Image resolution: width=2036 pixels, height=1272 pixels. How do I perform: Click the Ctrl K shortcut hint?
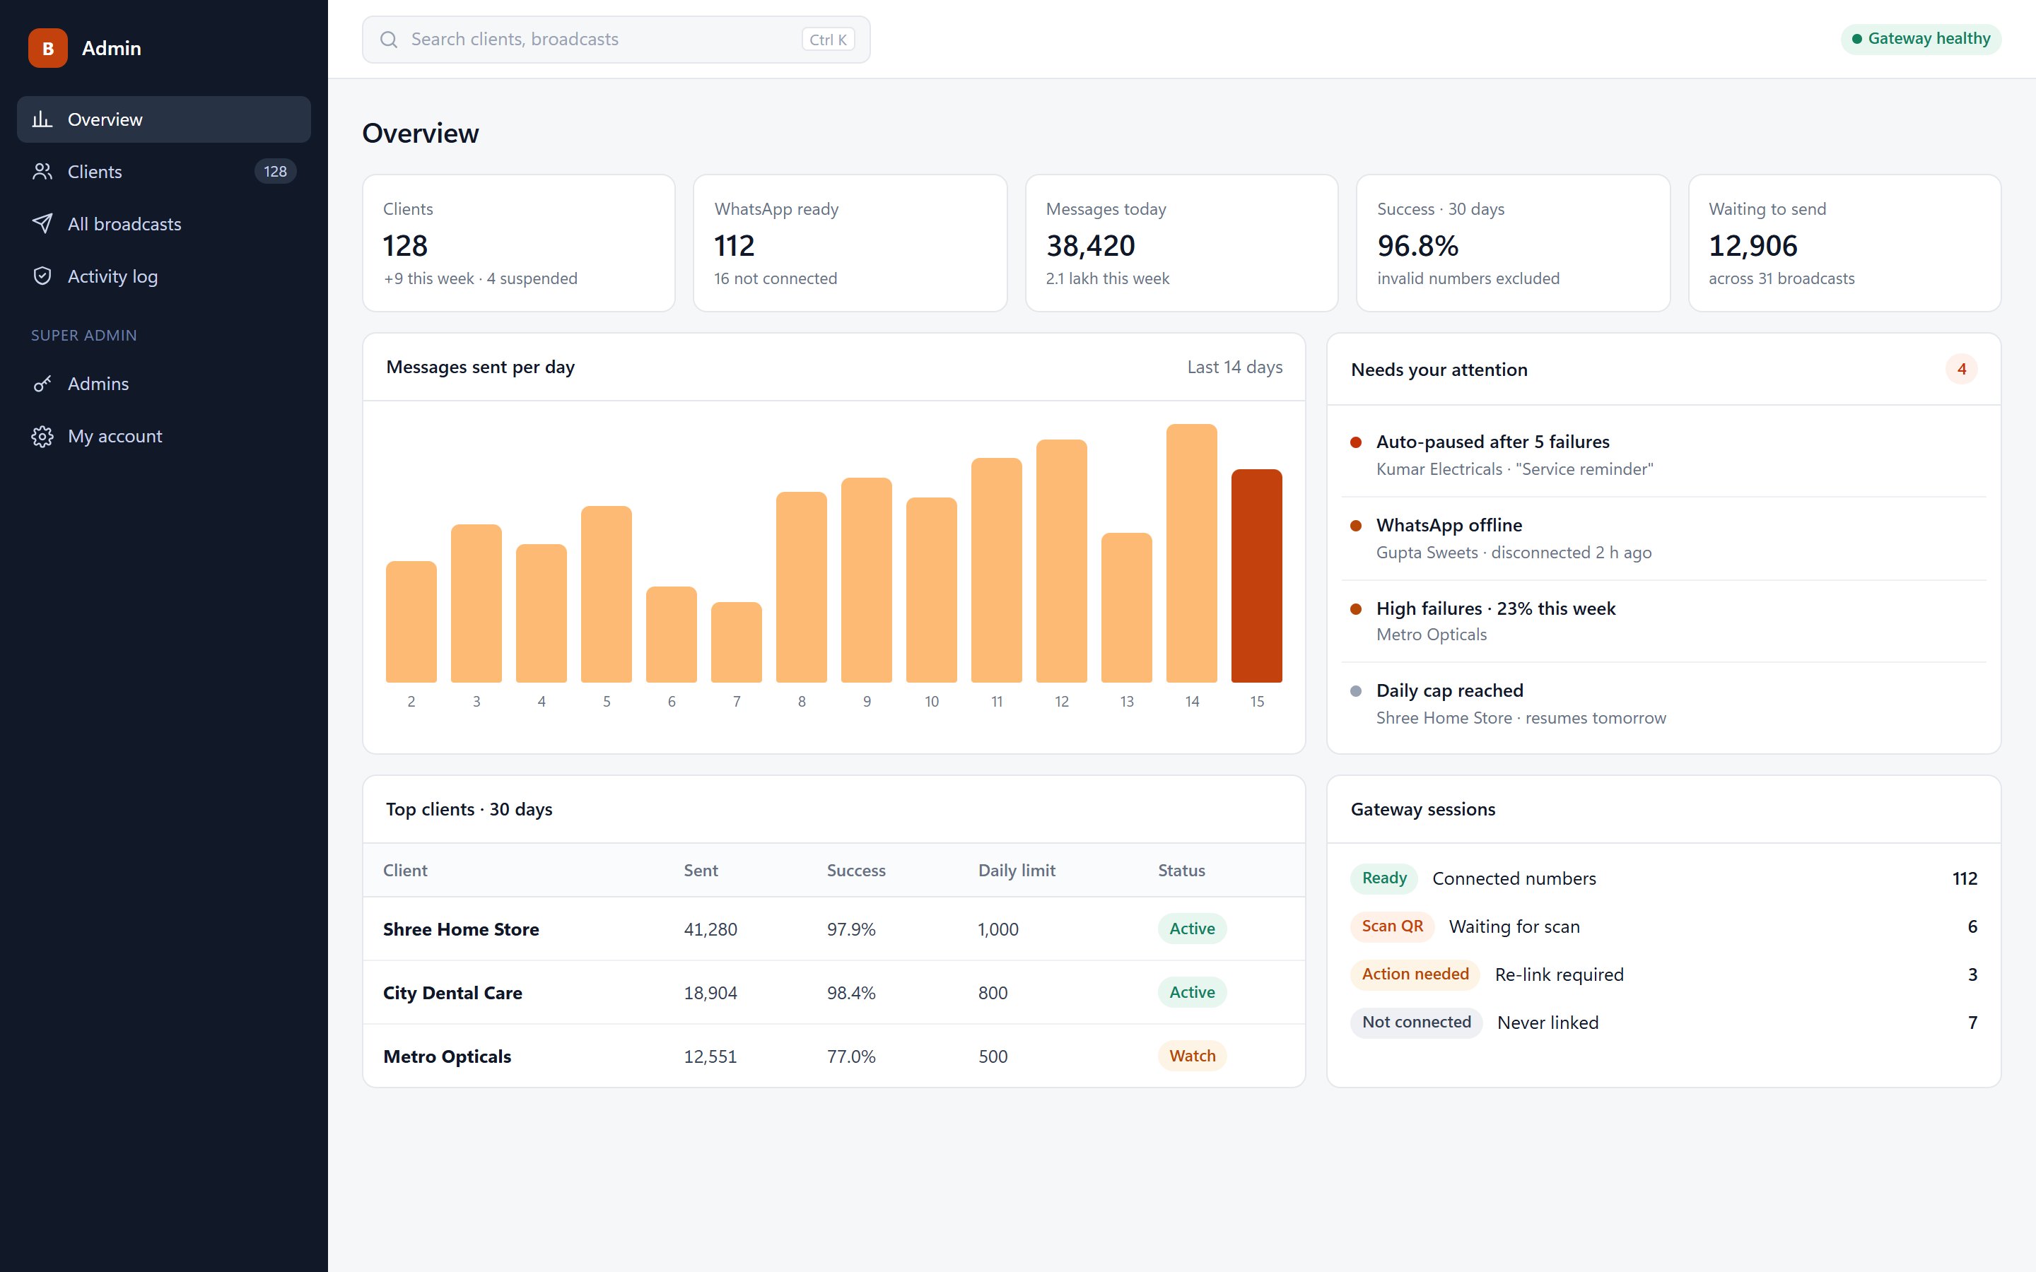click(828, 40)
